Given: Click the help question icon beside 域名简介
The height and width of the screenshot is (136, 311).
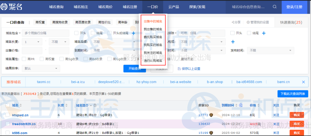Looking at the screenshot, I should (x=95, y=105).
